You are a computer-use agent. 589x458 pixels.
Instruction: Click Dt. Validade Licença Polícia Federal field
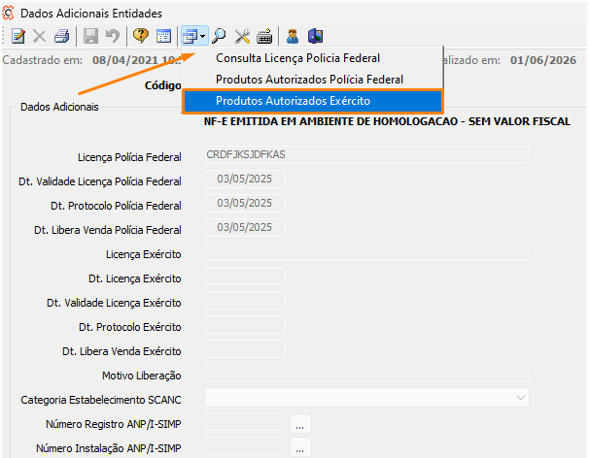pyautogui.click(x=245, y=179)
